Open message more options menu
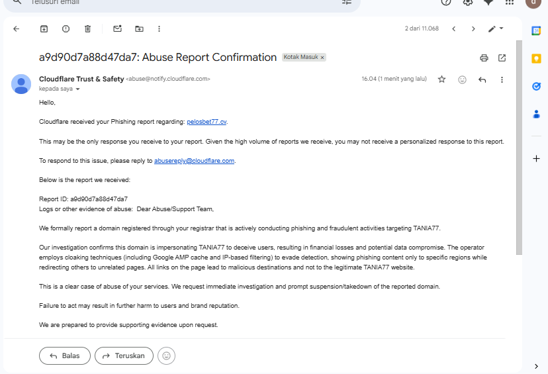The width and height of the screenshot is (548, 374). pos(502,79)
